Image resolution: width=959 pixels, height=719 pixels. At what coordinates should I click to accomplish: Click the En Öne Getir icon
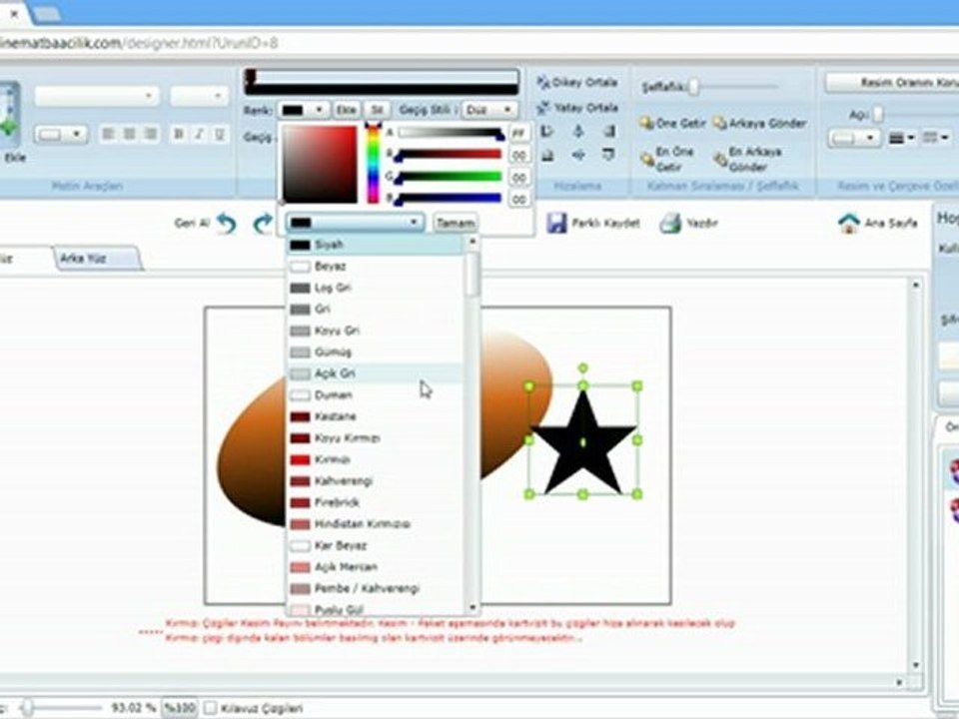[647, 160]
